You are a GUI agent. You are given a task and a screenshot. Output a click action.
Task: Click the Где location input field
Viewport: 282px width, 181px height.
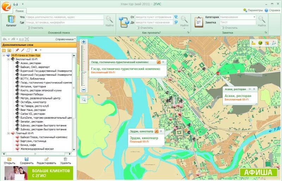(65, 23)
